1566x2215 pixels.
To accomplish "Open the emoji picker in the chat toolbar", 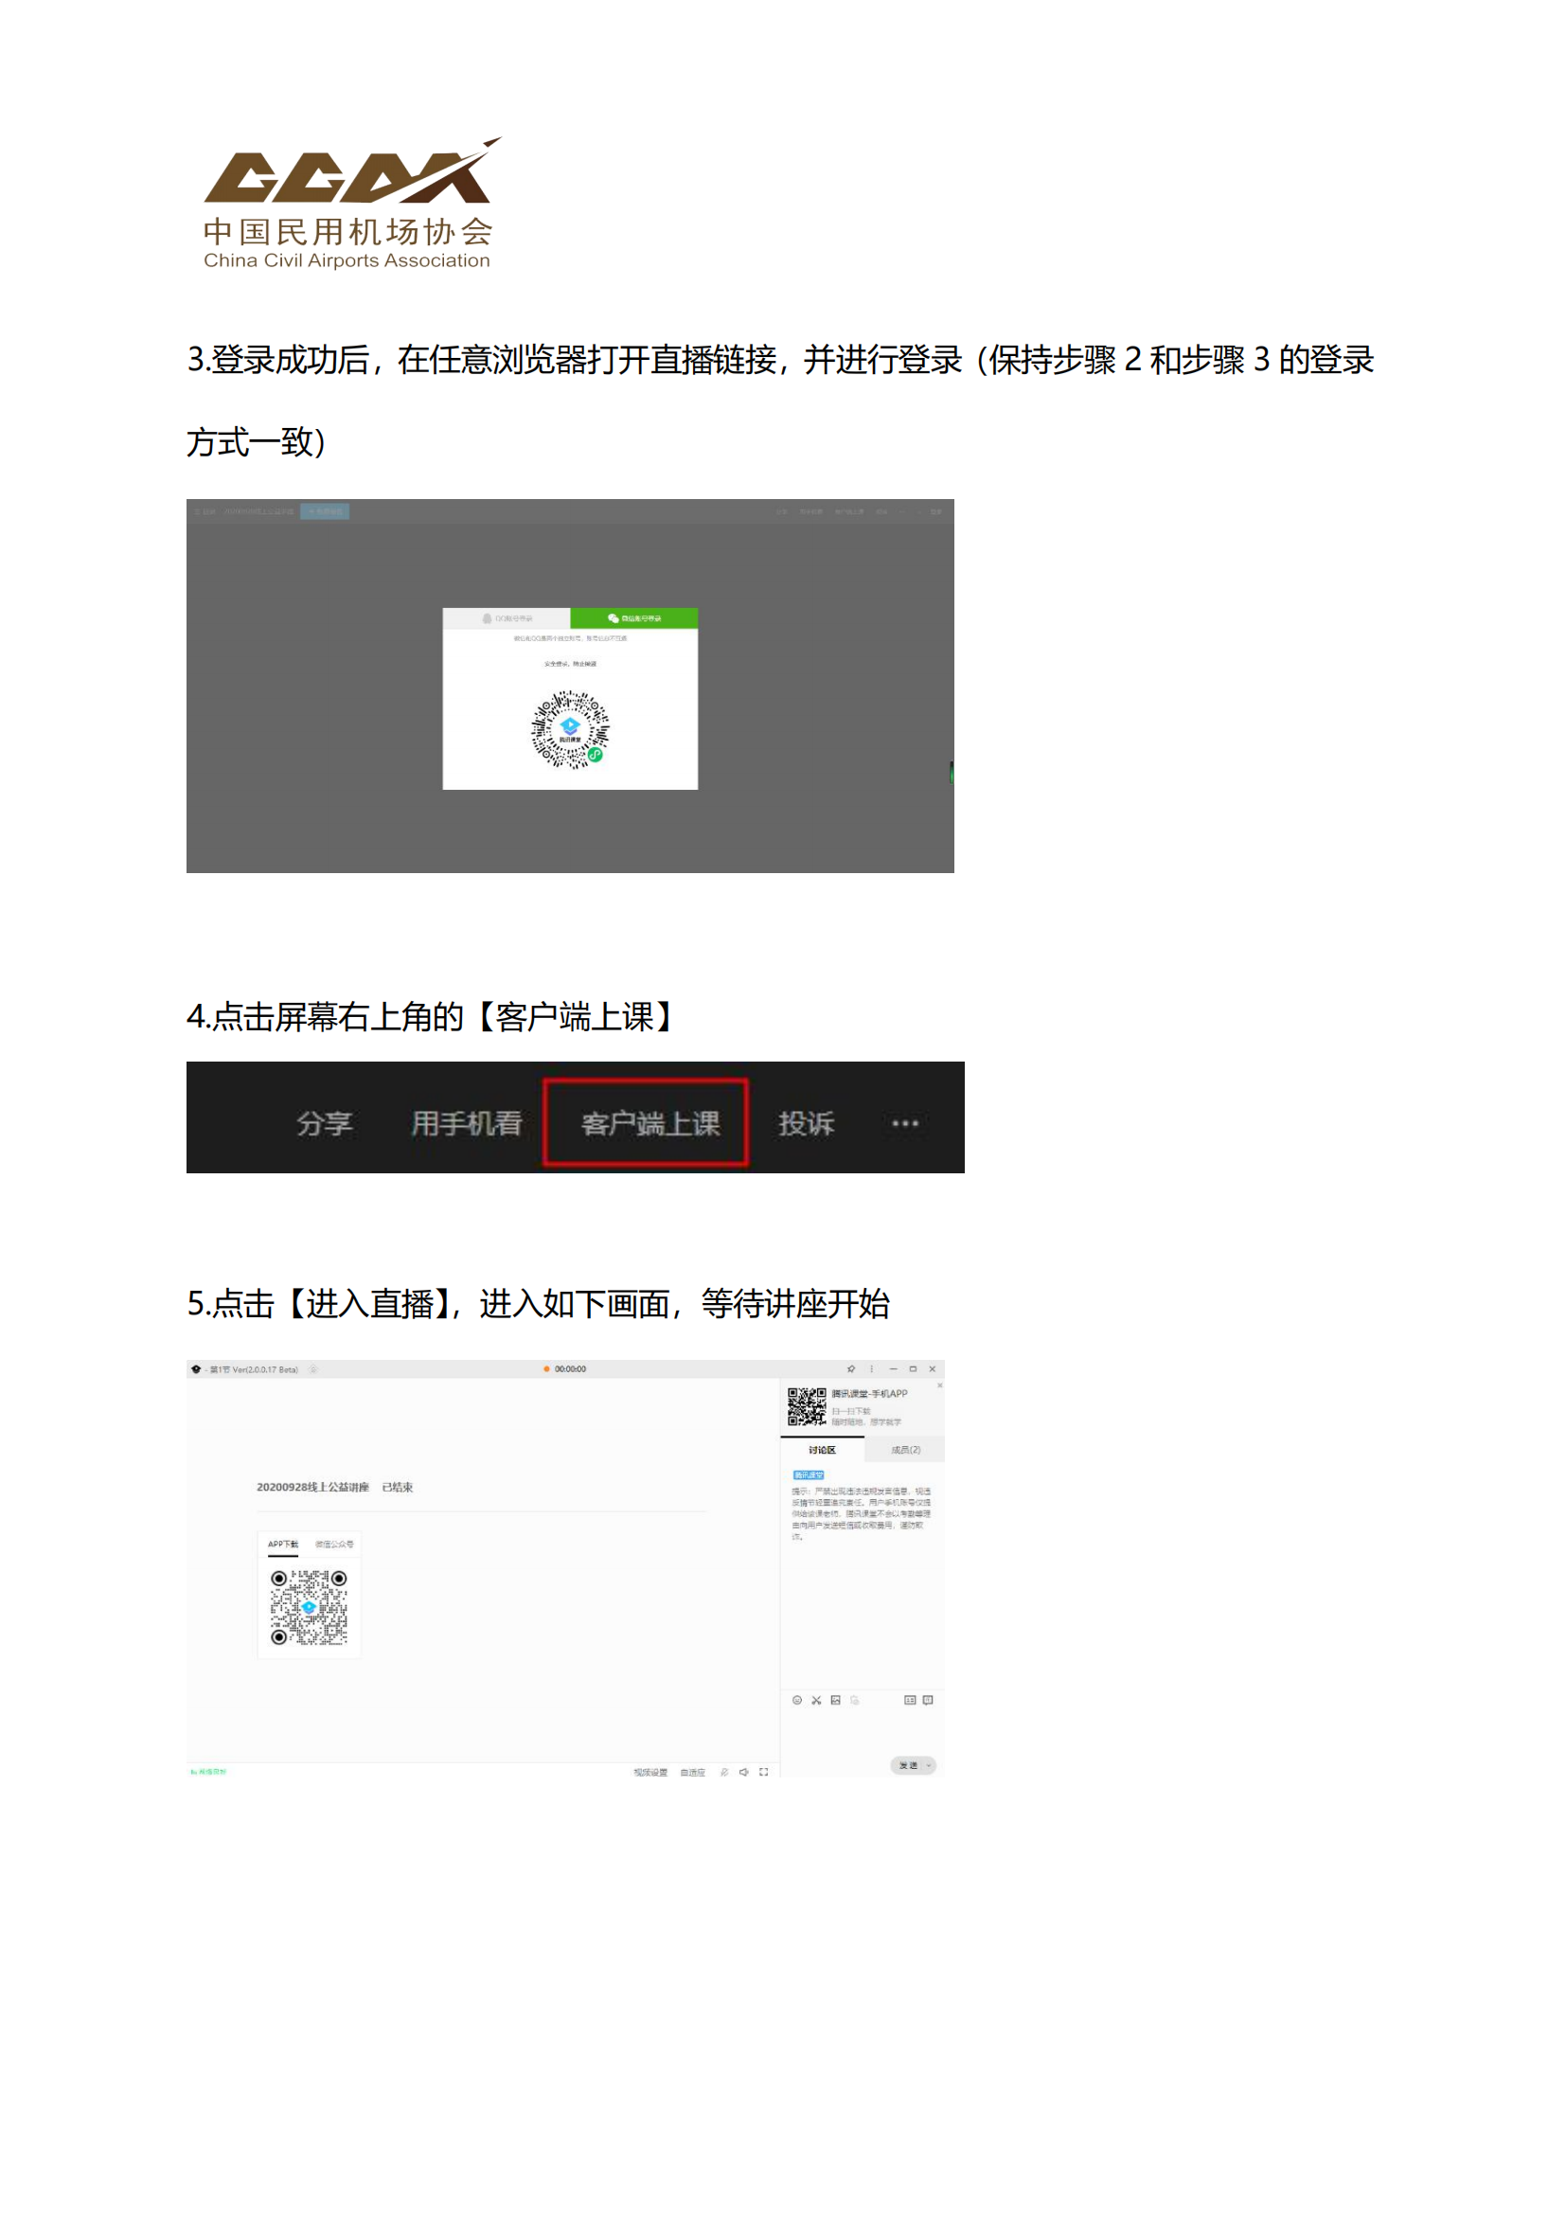I will pyautogui.click(x=796, y=1700).
